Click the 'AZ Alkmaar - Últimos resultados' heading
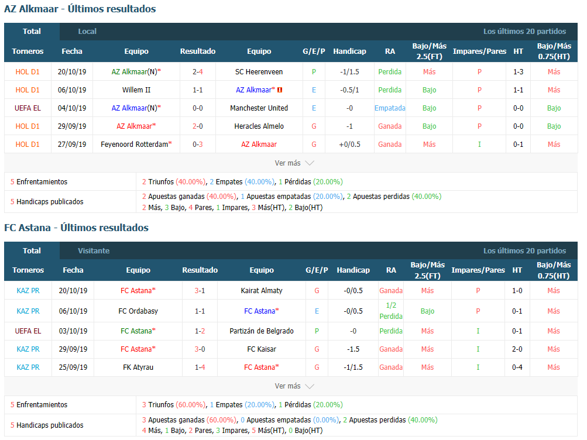This screenshot has width=587, height=440. 80,9
